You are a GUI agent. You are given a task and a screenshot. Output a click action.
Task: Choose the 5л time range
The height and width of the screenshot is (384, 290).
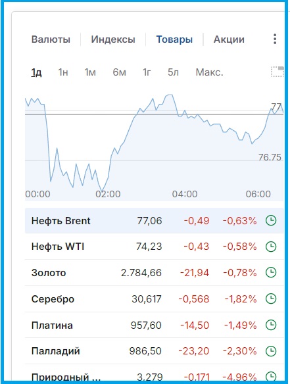pos(173,72)
